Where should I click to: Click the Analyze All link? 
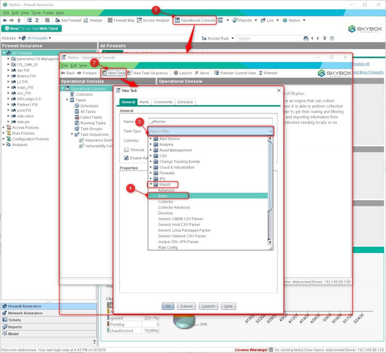click(x=361, y=64)
